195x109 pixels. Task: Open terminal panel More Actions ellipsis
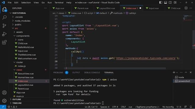click(181, 72)
